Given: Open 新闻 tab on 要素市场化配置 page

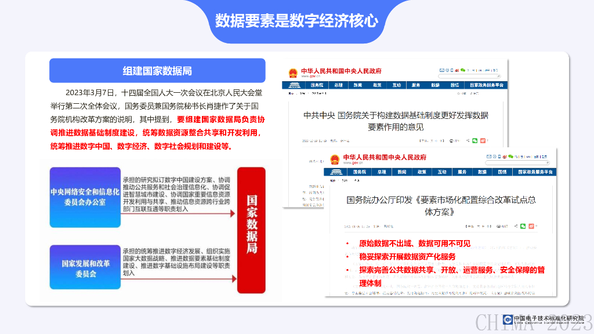Looking at the screenshot, I should (x=401, y=172).
